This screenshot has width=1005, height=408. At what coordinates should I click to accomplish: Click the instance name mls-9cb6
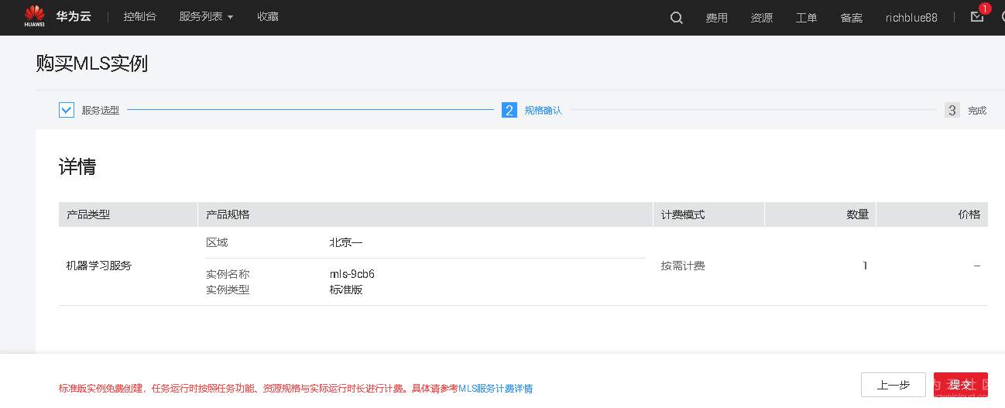[352, 274]
